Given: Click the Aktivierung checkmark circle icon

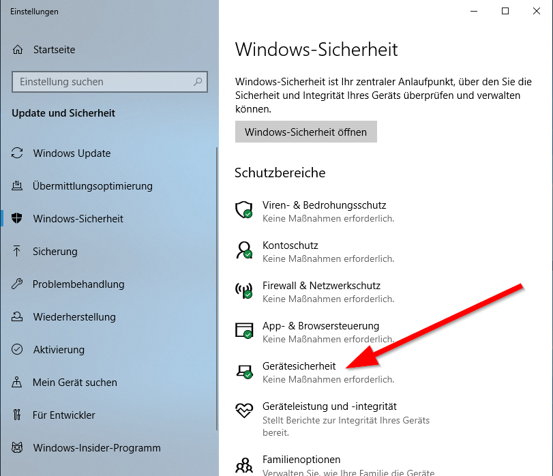Looking at the screenshot, I should 17,349.
